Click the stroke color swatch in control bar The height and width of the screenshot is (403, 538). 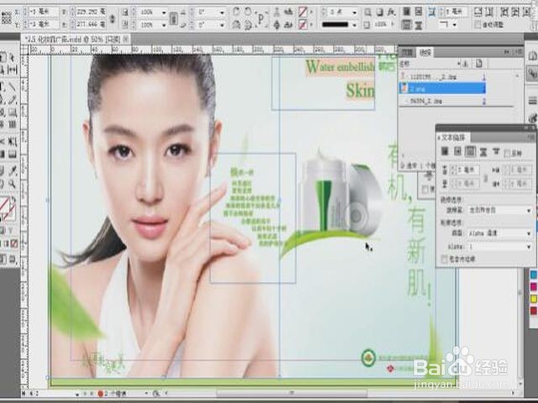coord(303,24)
